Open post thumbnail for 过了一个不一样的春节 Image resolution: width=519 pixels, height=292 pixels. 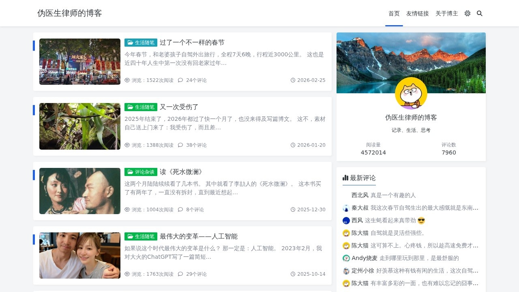pos(80,62)
